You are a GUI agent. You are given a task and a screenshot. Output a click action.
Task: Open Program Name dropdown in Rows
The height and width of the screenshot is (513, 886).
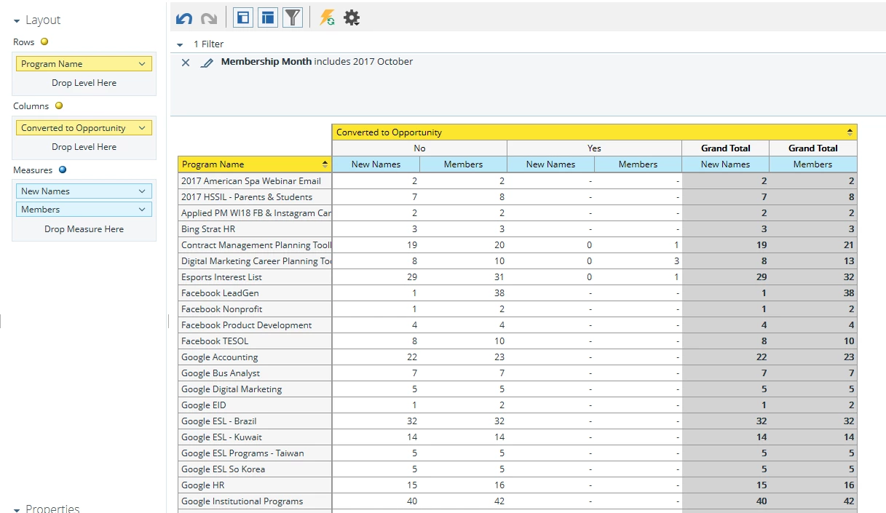tap(142, 64)
